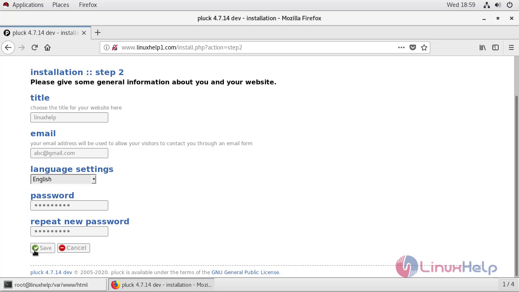Click the Firefox icon in bottom taskbar

pos(115,285)
